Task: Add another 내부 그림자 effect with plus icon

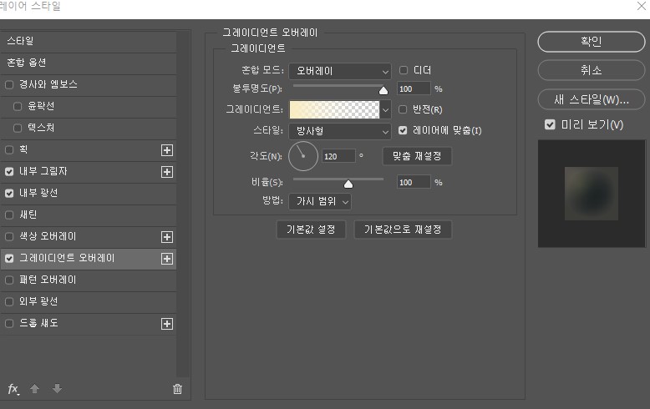Action: 166,172
